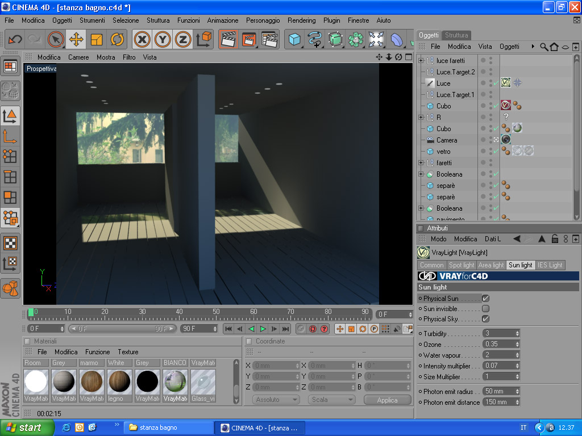Enable the points mode icon
Screen dimensions: 582x436
tap(10, 157)
